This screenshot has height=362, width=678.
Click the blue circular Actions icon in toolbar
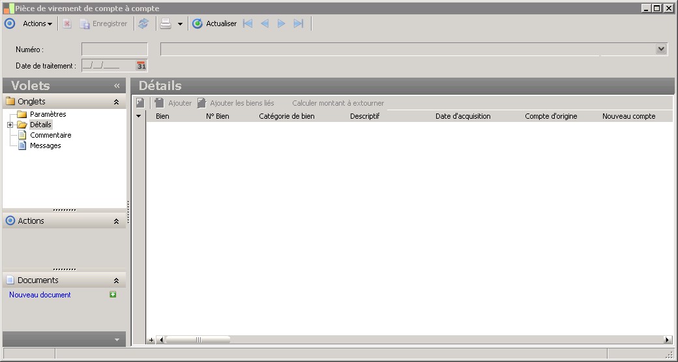point(10,23)
